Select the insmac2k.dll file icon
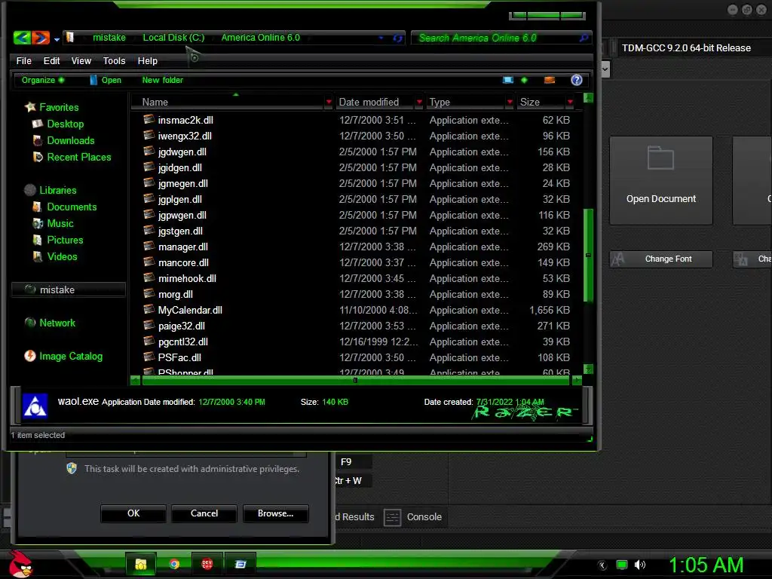The image size is (772, 579). point(149,119)
